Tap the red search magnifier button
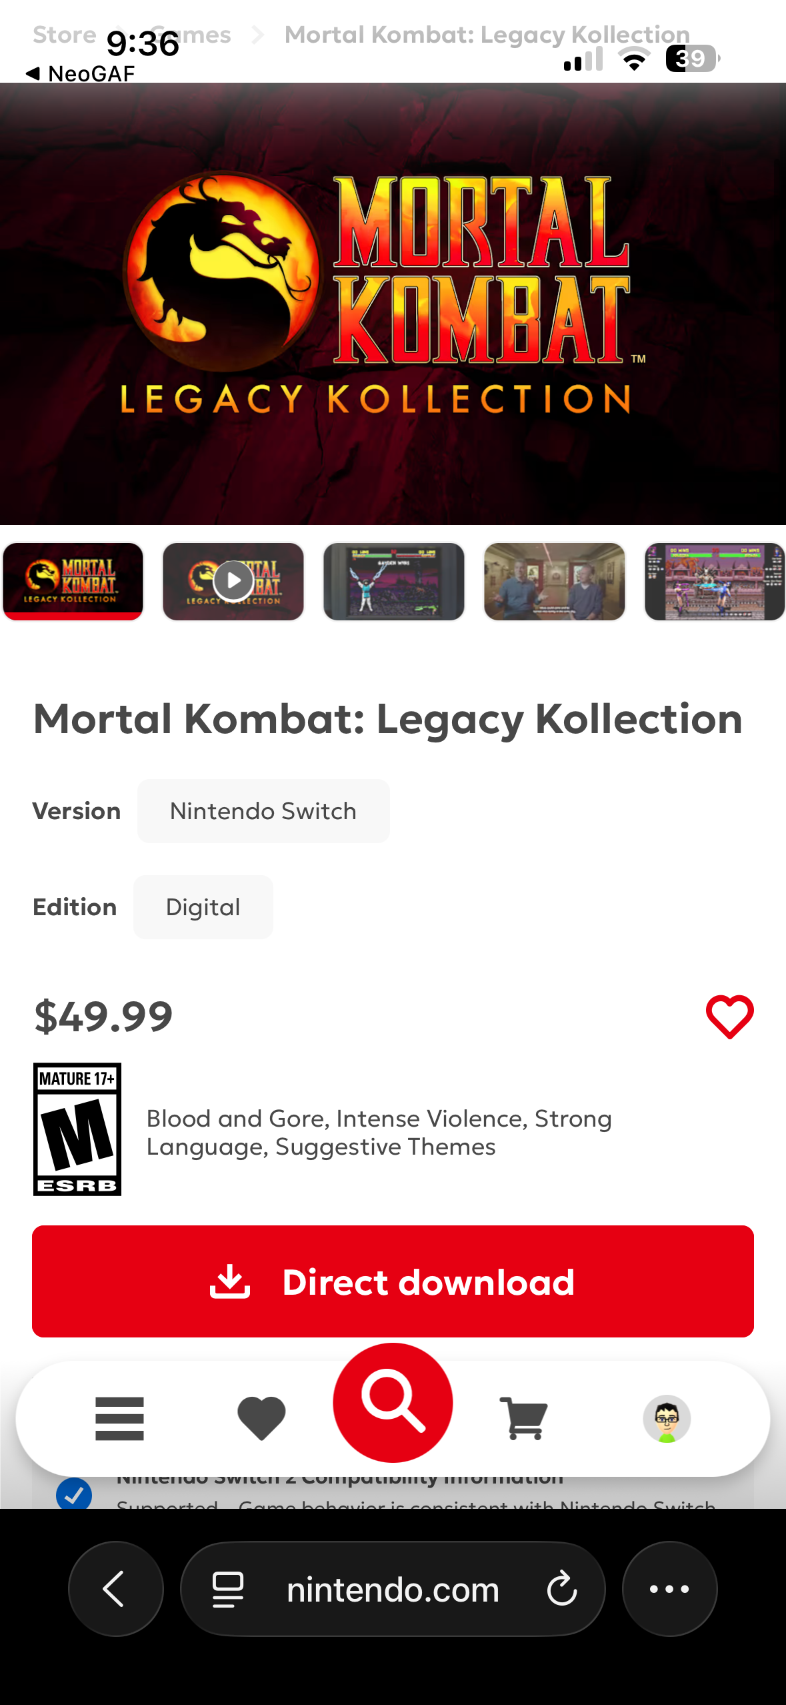This screenshot has height=1705, width=786. 393,1401
